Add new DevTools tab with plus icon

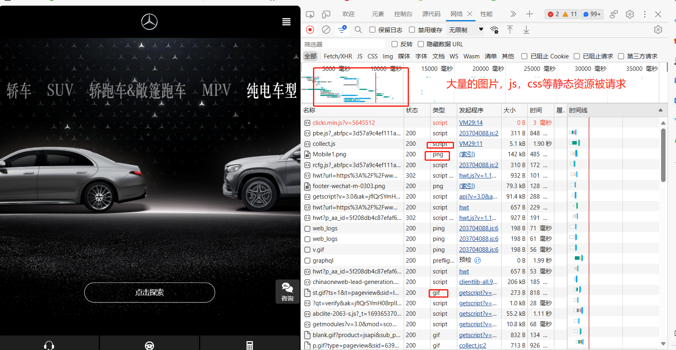coord(529,14)
